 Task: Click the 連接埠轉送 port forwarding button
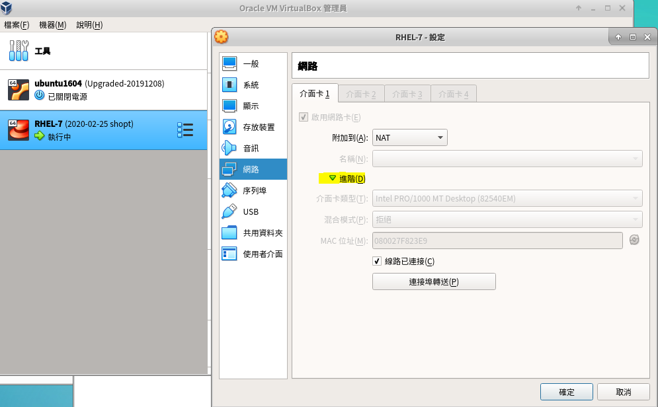(x=434, y=281)
